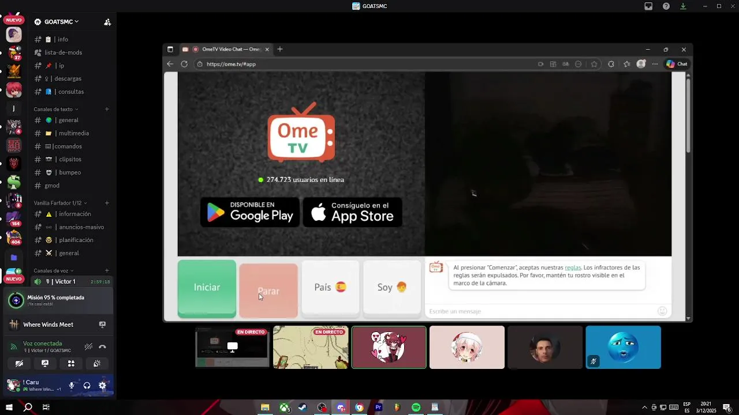Click the share your screen button
Screen dimensions: 739x415
pyautogui.click(x=45, y=364)
